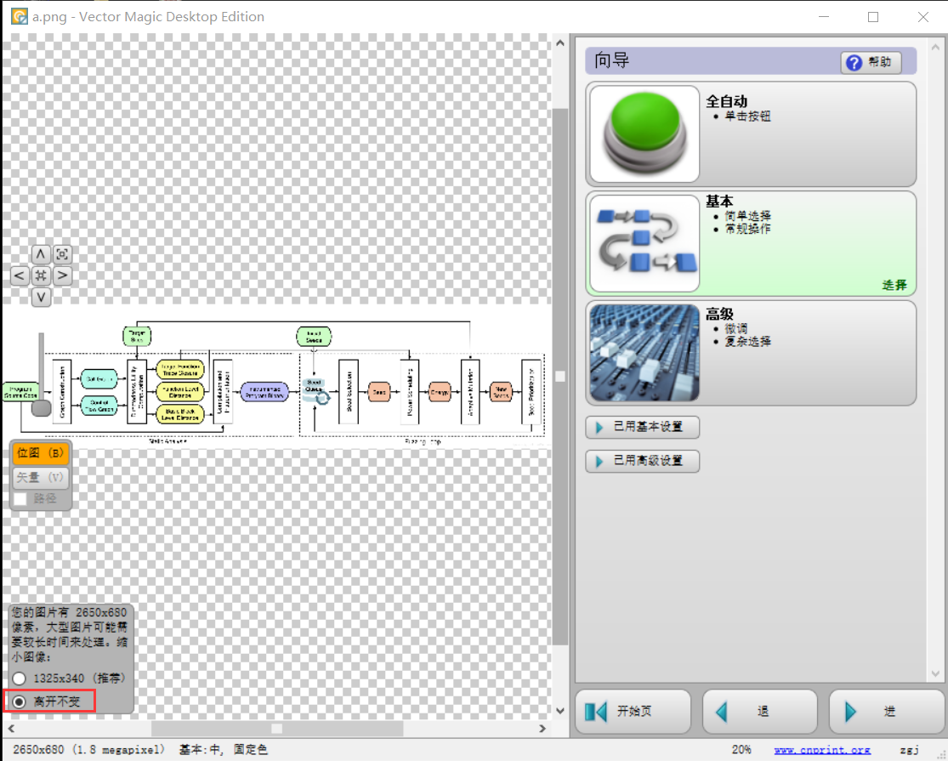Click zgj text in status bar
This screenshot has height=761, width=948.
tap(909, 749)
